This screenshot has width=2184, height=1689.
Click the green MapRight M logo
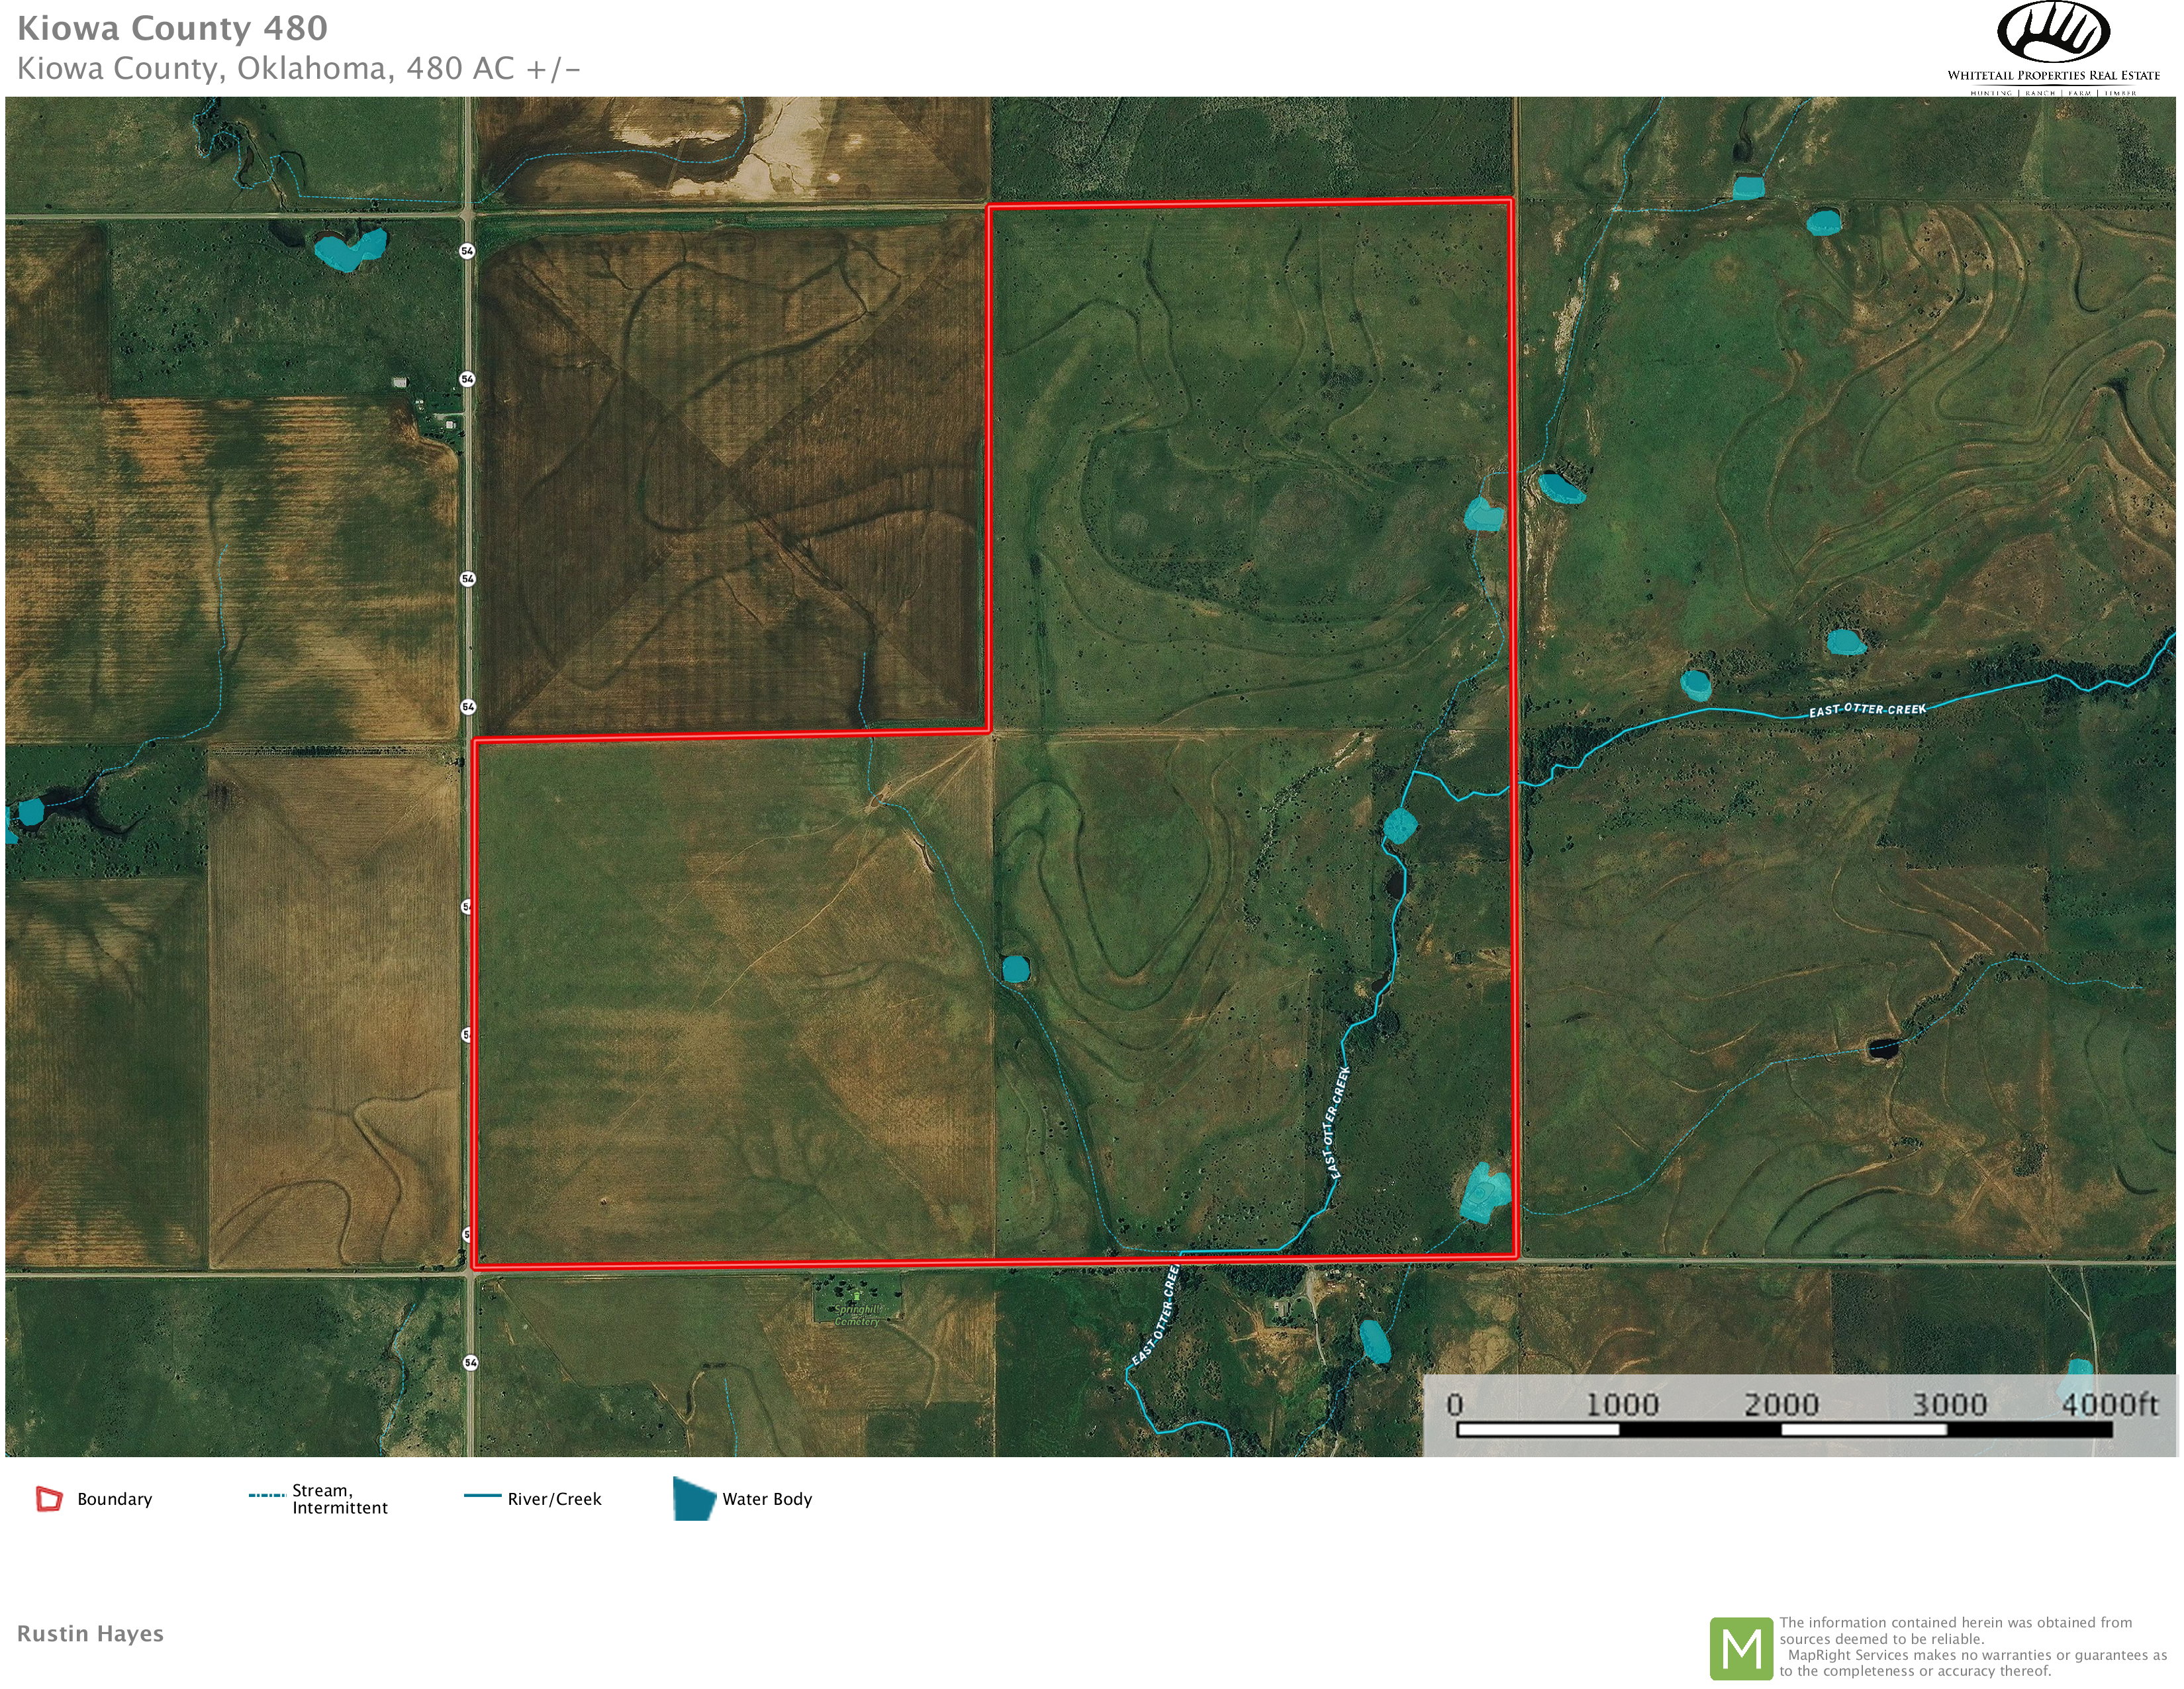tap(1741, 1648)
